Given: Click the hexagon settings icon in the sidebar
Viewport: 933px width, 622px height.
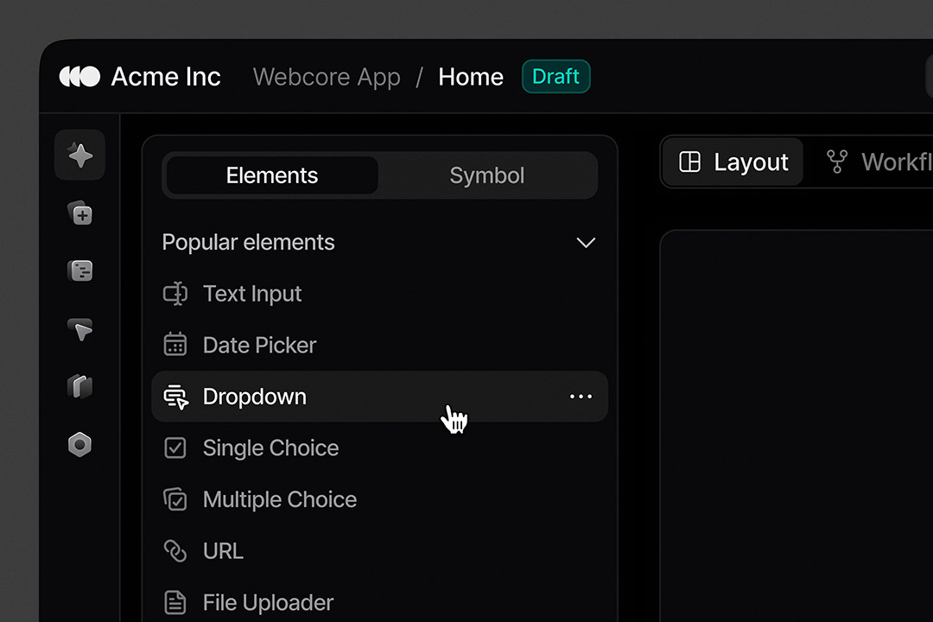Looking at the screenshot, I should click(79, 443).
